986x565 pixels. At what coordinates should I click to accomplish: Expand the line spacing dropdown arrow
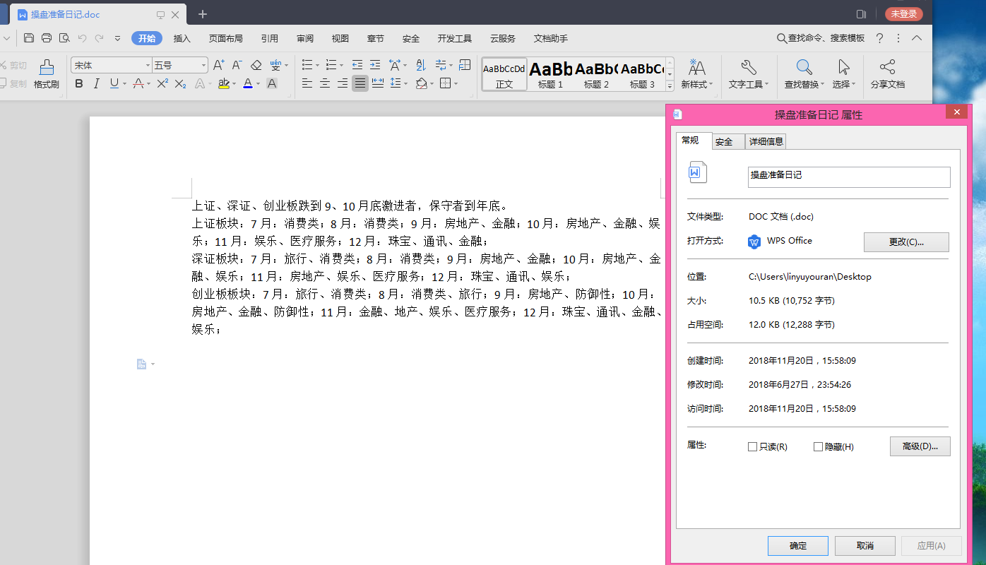pos(405,83)
